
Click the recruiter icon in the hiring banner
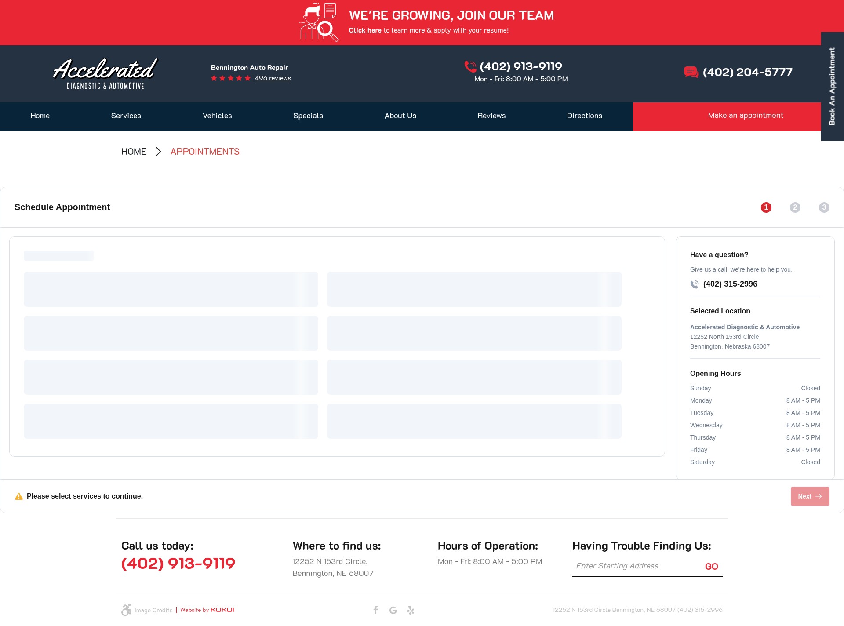point(319,22)
